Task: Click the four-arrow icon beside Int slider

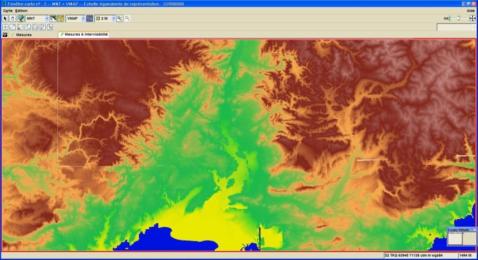Action: [x=472, y=18]
